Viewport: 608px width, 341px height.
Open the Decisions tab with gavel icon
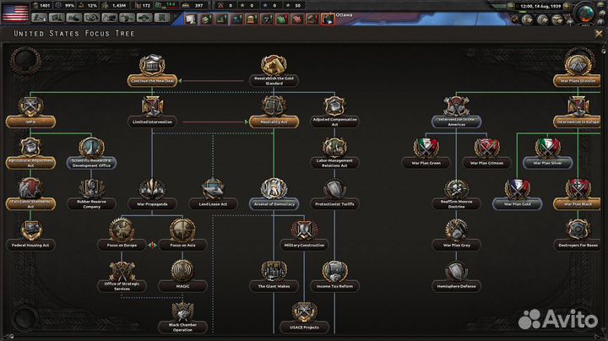pos(39,18)
